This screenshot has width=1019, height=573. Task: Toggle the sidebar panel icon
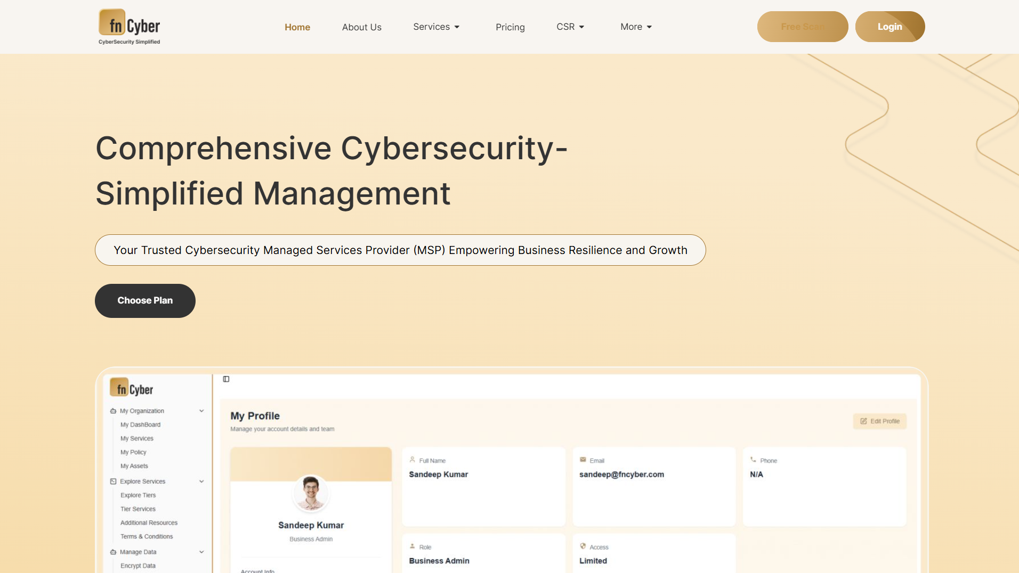(x=226, y=379)
